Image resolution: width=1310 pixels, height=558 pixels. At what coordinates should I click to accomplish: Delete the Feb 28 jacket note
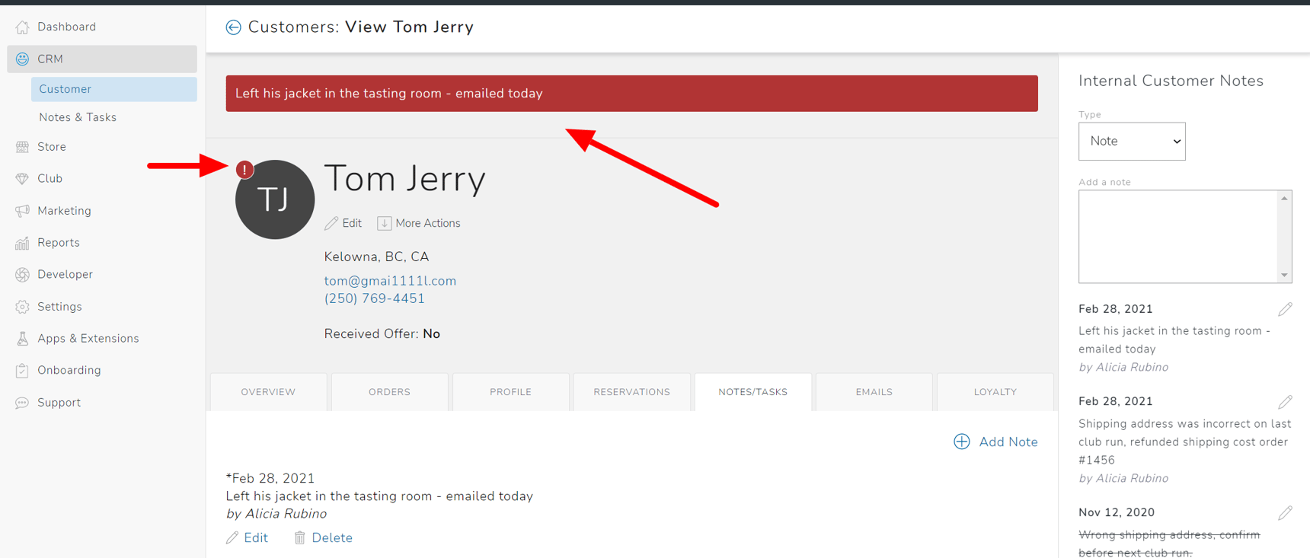tap(324, 537)
